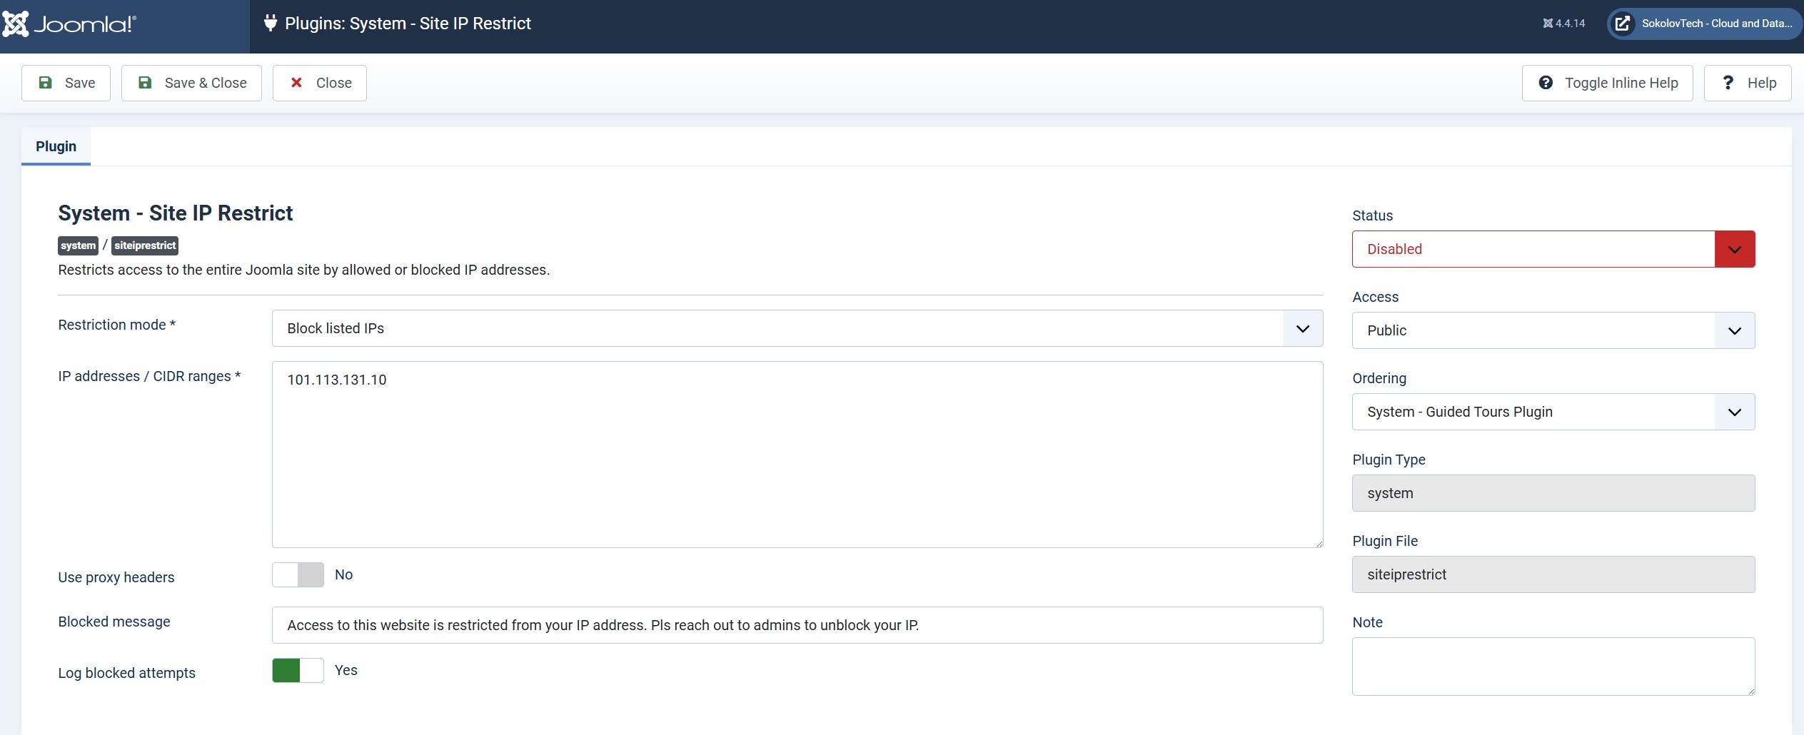Open the Ordering dropdown
The width and height of the screenshot is (1804, 735).
(1553, 412)
